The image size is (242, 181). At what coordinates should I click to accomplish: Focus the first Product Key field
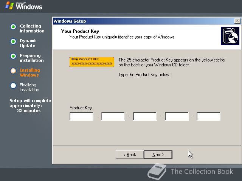(x=82, y=116)
